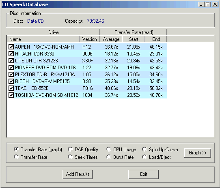220x188 pixels.
Task: Click the Add Results button
Action: [78, 174]
